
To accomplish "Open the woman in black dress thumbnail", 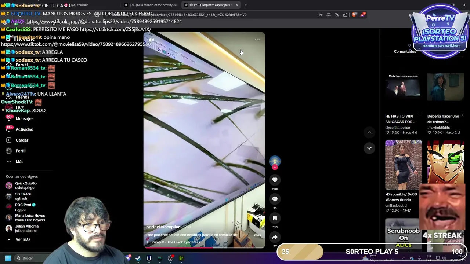I will pos(404,165).
